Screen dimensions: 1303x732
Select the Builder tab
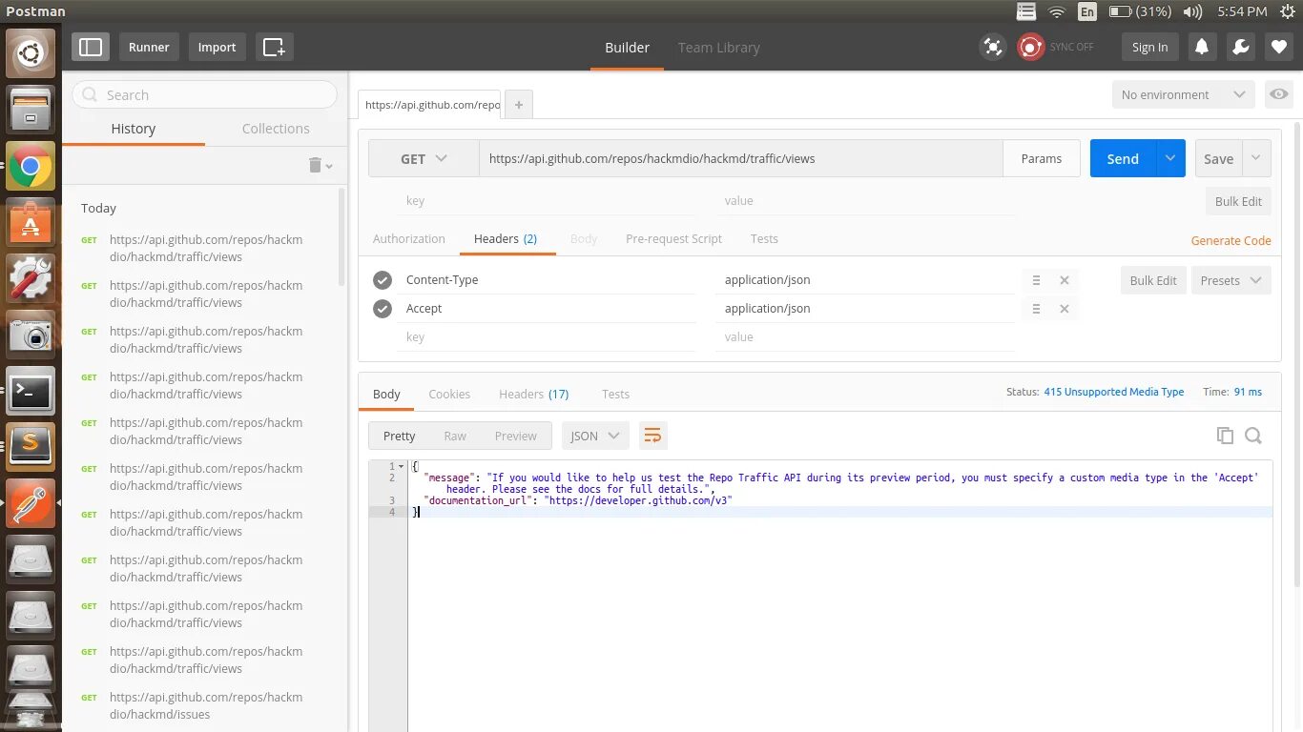coord(627,47)
